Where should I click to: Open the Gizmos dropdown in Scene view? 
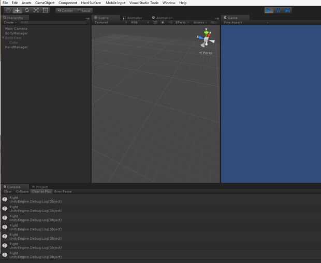pos(200,23)
